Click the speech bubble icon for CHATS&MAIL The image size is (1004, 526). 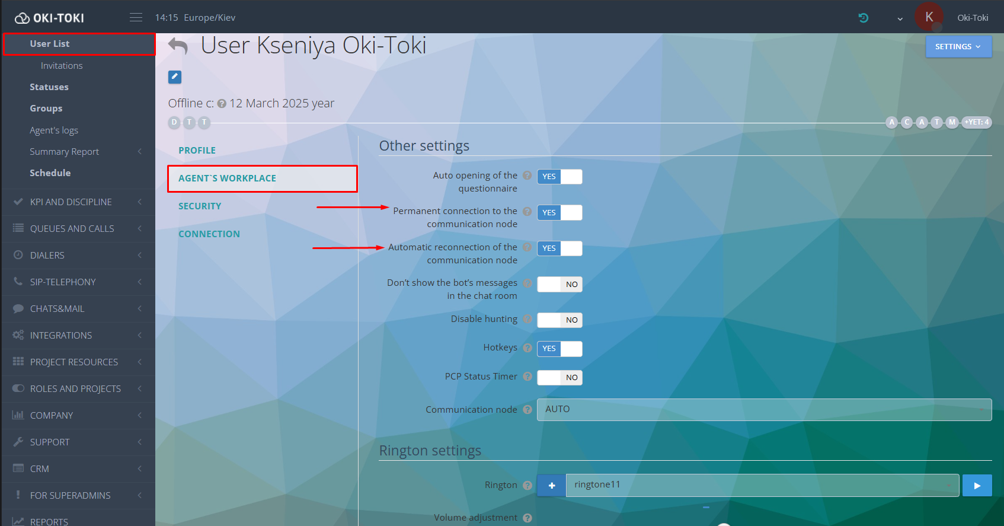click(18, 308)
